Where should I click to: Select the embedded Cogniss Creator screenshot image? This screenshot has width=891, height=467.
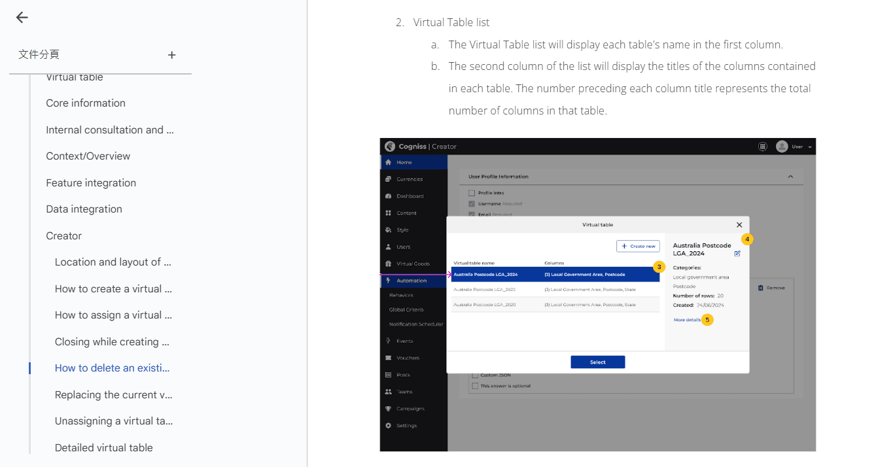pyautogui.click(x=598, y=294)
